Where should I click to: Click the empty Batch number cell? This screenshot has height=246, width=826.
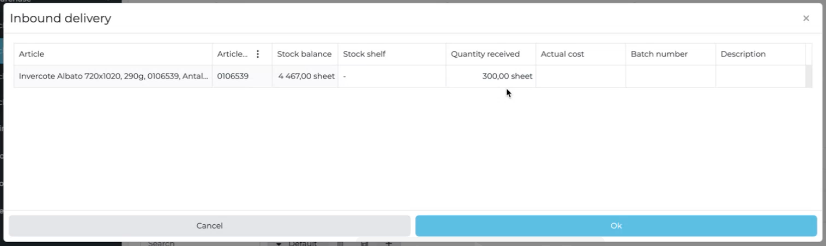[x=670, y=77]
